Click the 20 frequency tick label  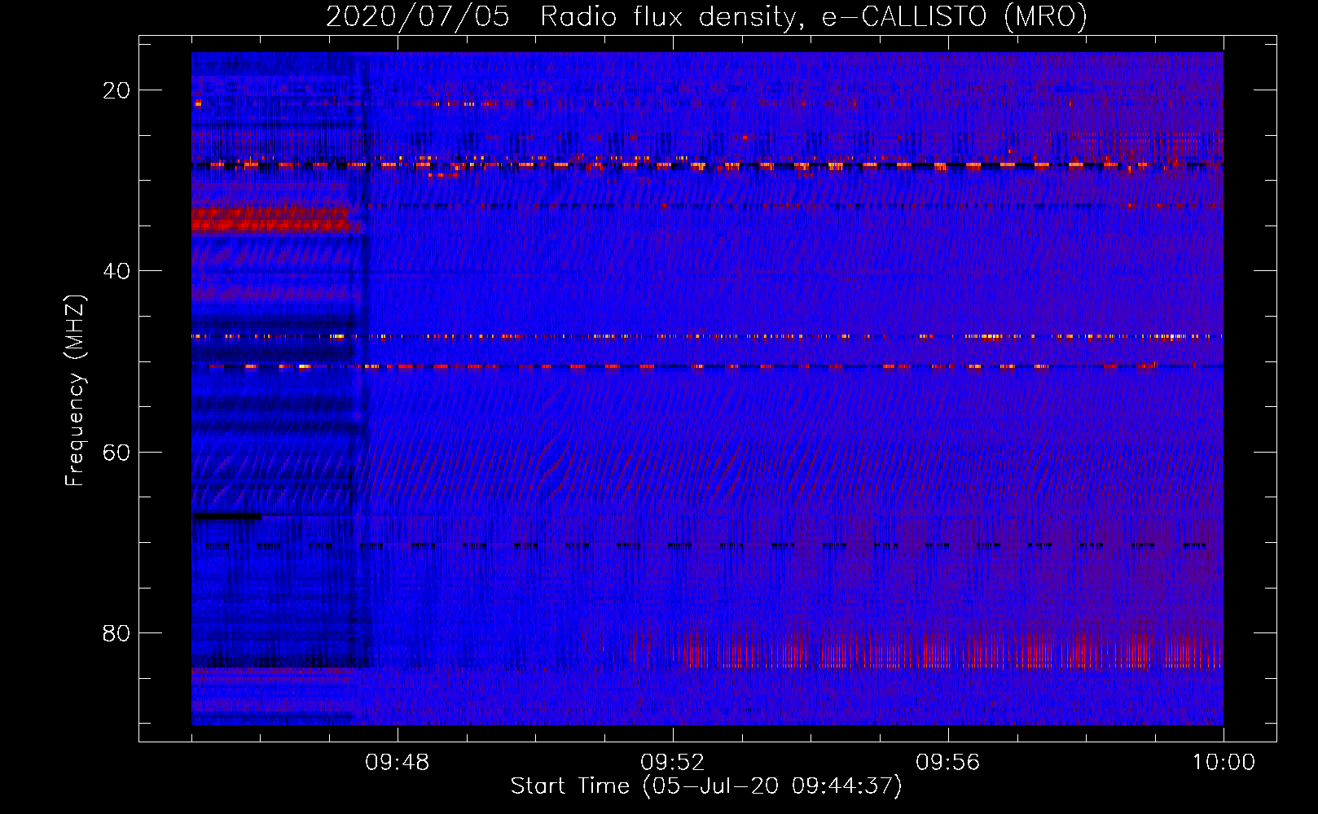[x=116, y=90]
